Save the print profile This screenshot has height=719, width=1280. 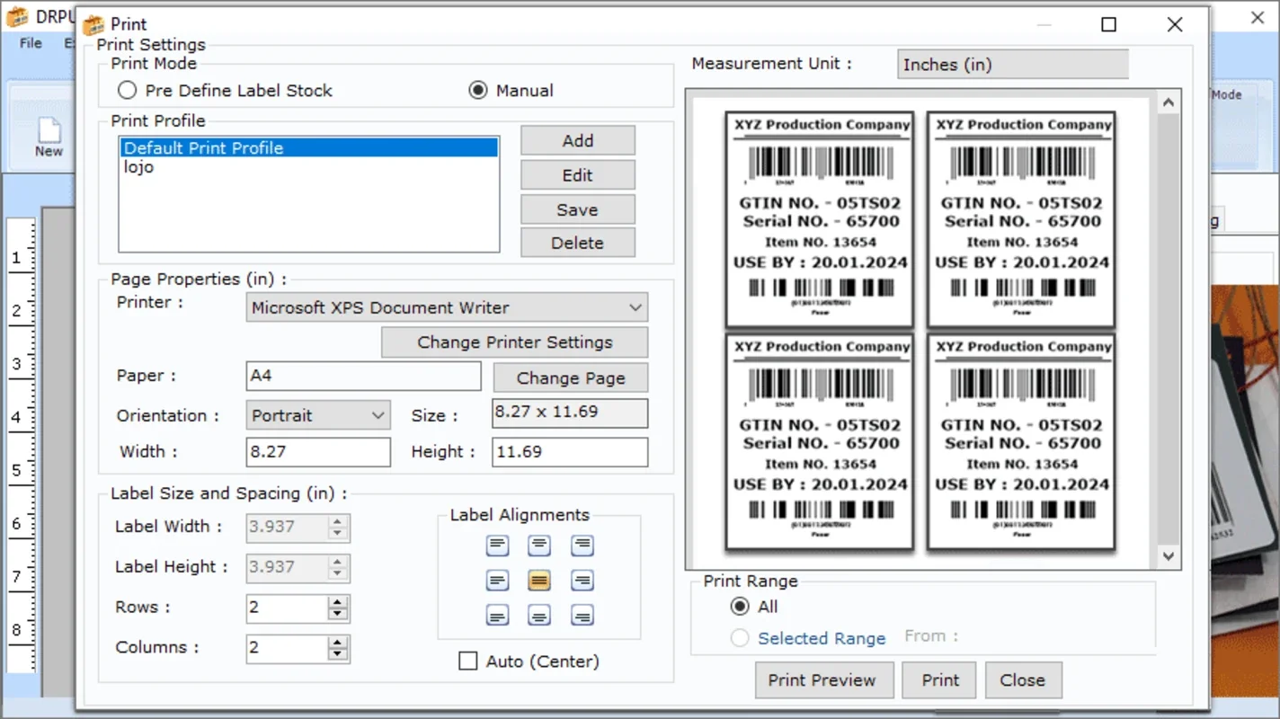pos(578,209)
